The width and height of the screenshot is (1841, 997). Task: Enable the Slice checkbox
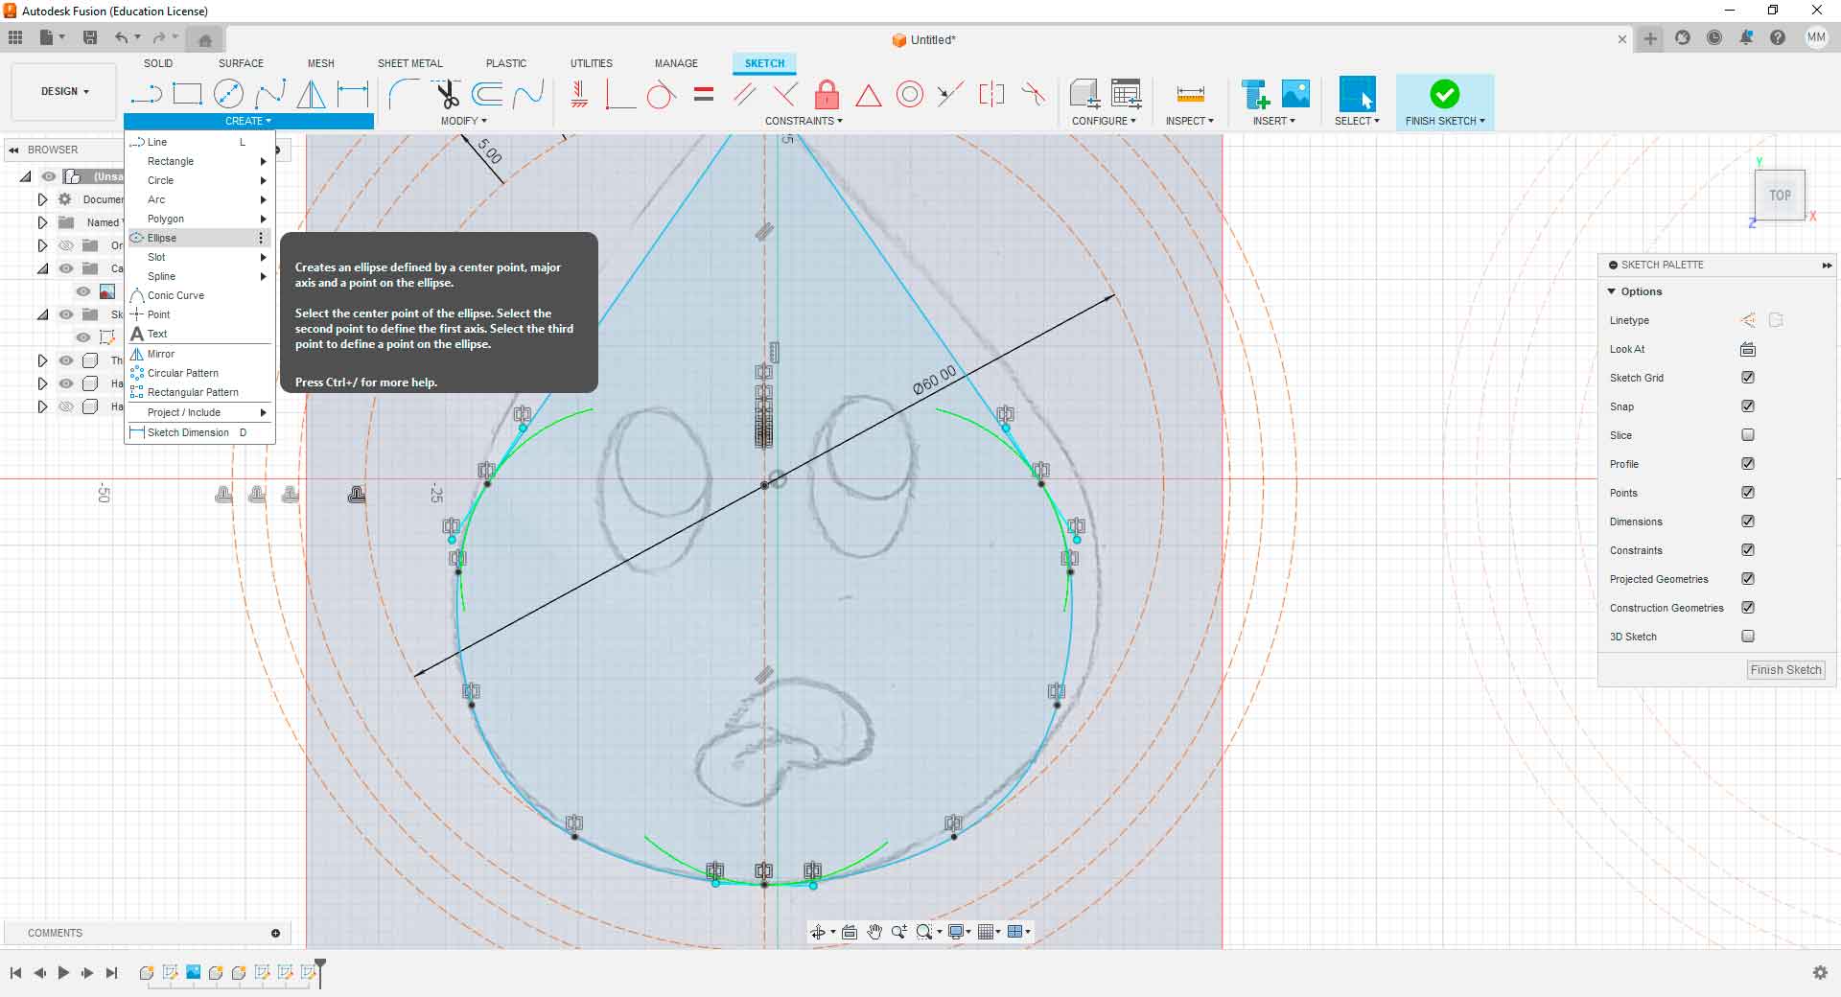[1748, 435]
